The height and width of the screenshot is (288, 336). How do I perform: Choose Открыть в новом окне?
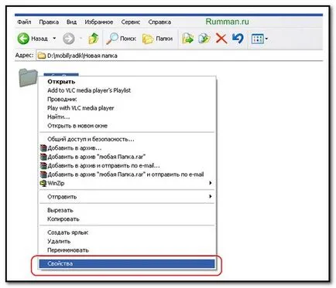coord(127,126)
